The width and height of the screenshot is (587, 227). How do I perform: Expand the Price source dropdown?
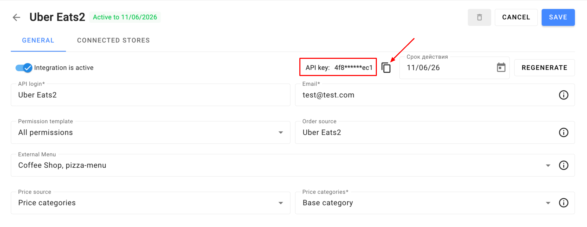pyautogui.click(x=281, y=203)
